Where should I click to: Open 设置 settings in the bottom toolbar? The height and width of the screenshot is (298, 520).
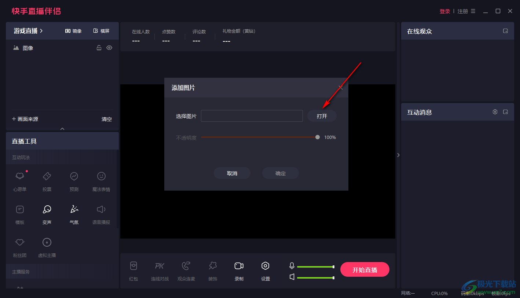click(x=266, y=271)
